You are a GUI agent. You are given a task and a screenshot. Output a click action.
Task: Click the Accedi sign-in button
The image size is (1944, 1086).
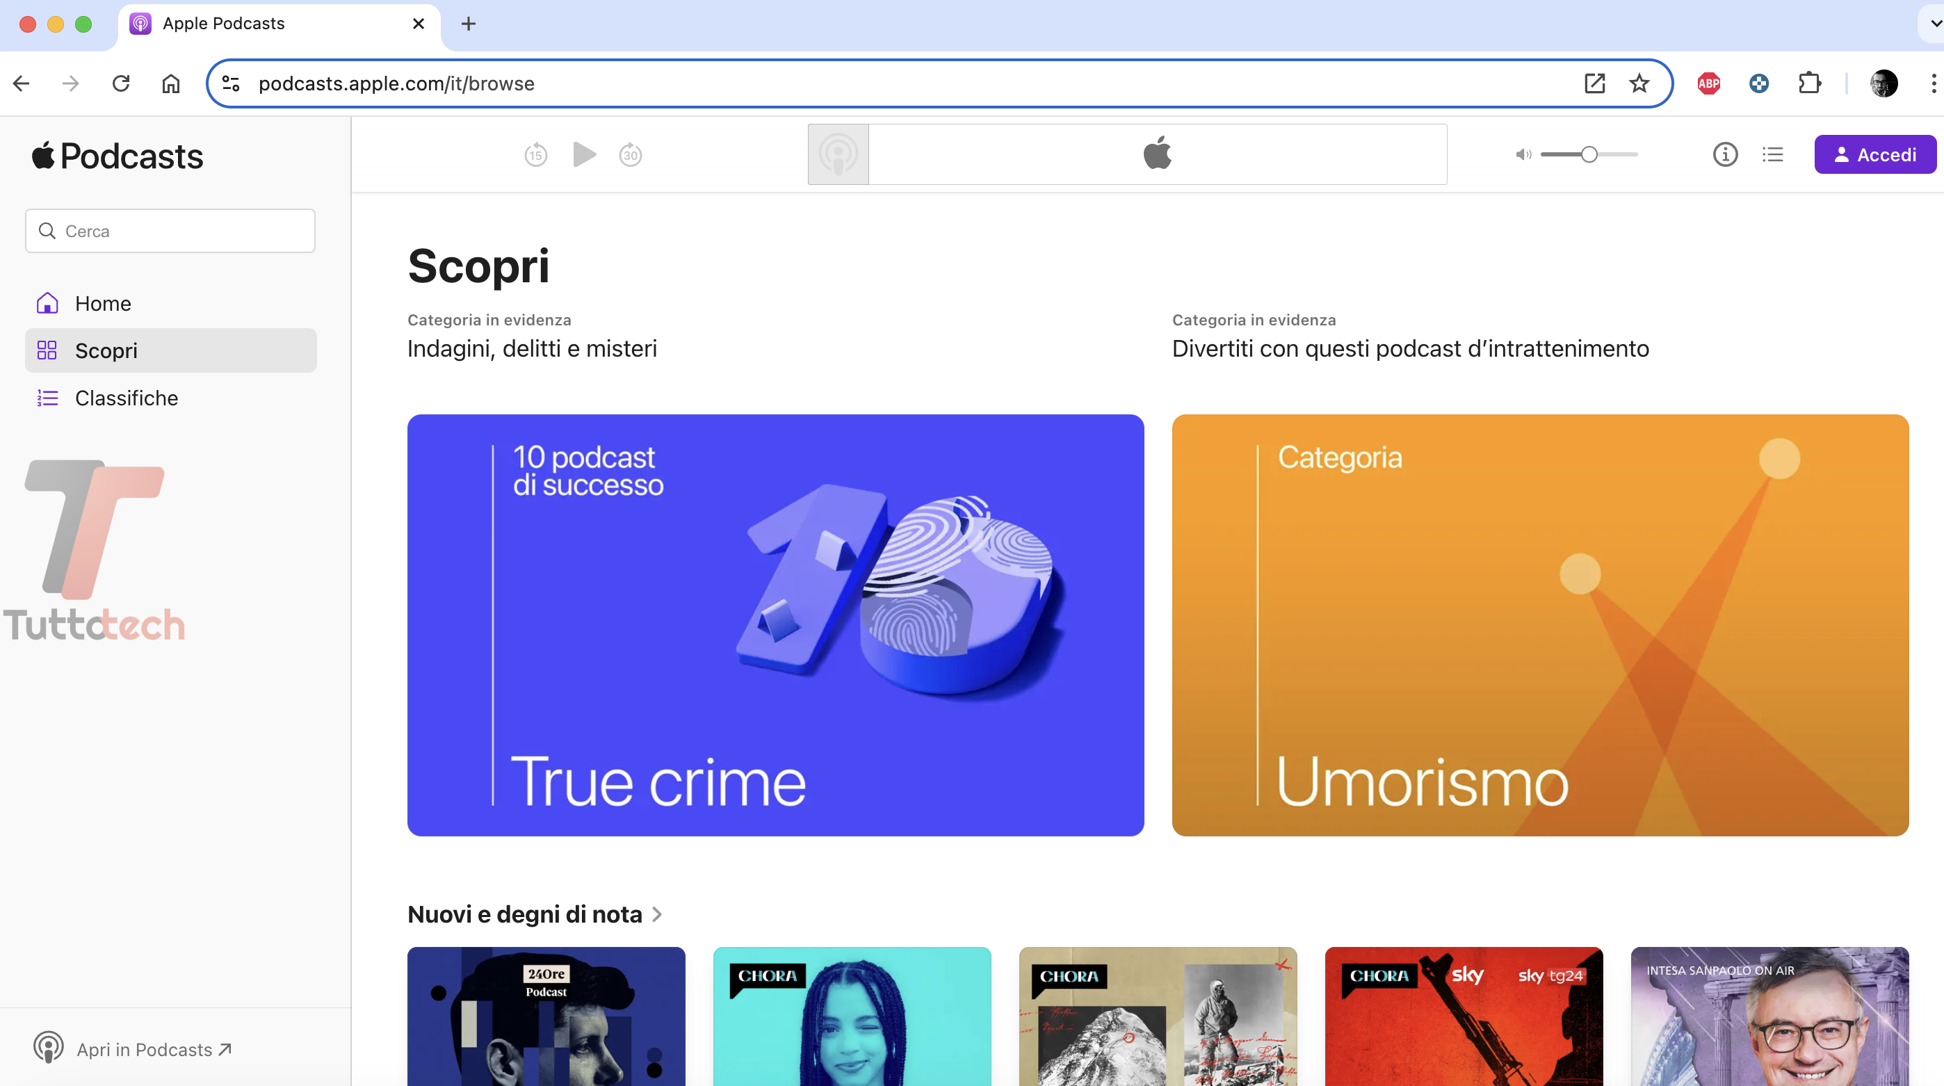click(x=1874, y=155)
